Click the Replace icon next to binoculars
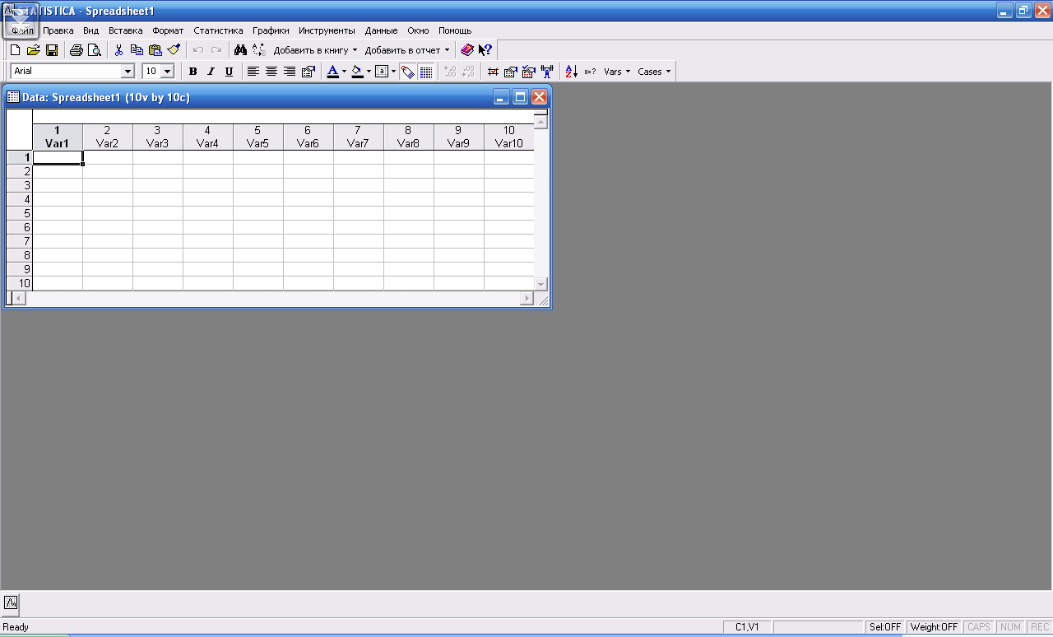This screenshot has width=1053, height=637. pos(258,50)
